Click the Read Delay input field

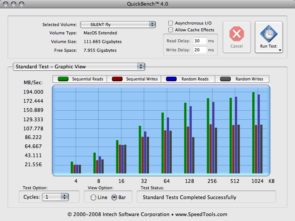tap(200, 41)
